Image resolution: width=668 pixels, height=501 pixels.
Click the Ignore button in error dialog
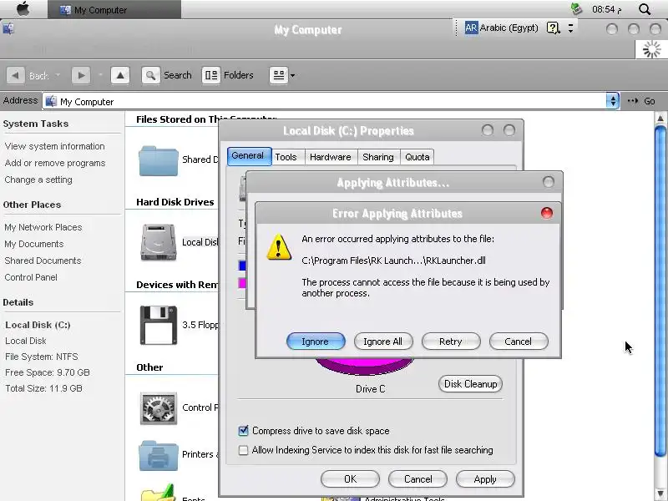coord(316,342)
